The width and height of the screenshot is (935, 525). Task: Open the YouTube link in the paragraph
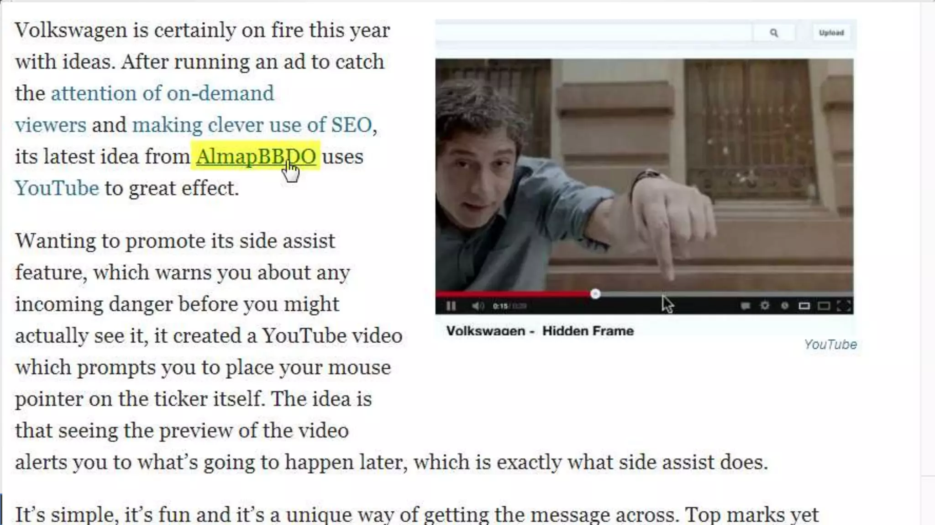(x=57, y=188)
